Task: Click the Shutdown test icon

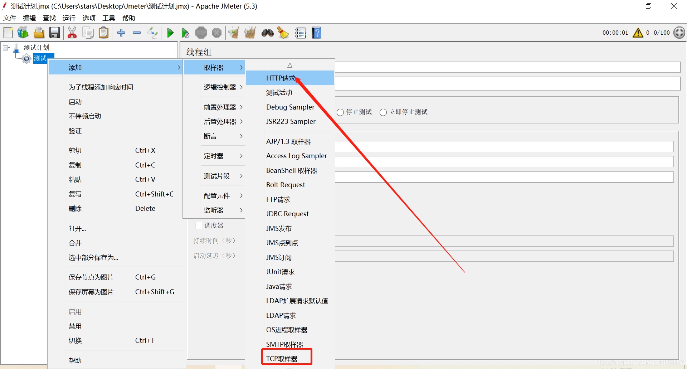Action: 216,33
